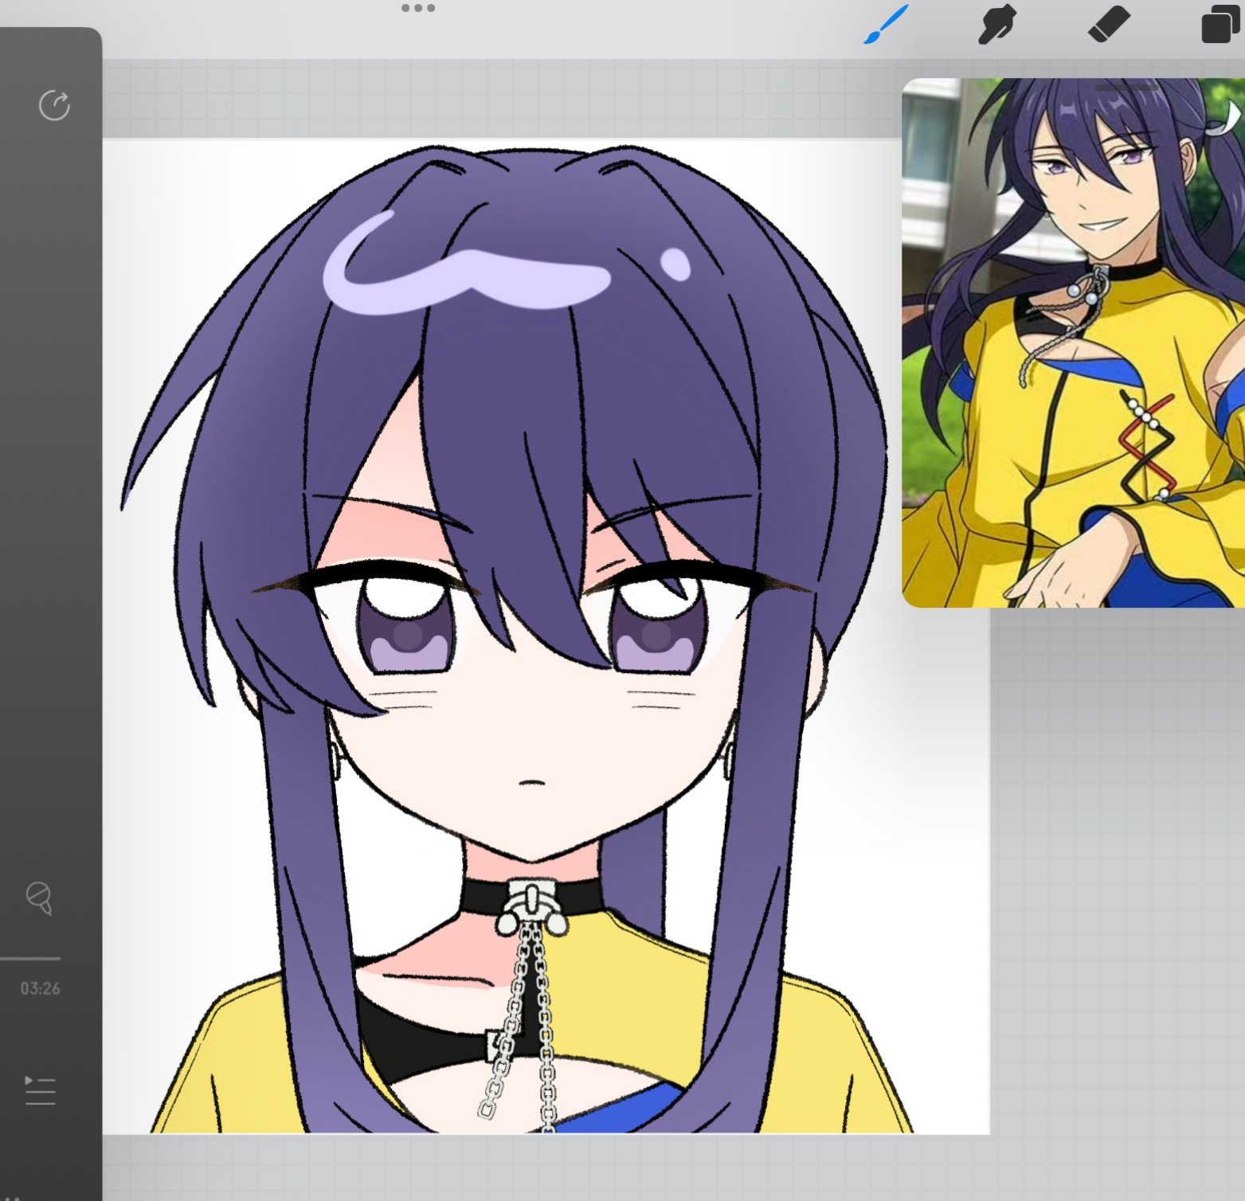Select the Smudge tool
Image resolution: width=1245 pixels, height=1201 pixels.
[996, 24]
